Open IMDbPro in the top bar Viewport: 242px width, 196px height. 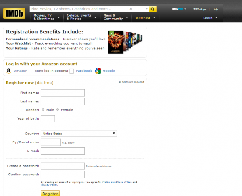click(177, 9)
